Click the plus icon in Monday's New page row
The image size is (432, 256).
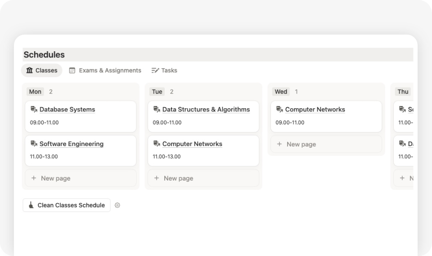pos(34,178)
